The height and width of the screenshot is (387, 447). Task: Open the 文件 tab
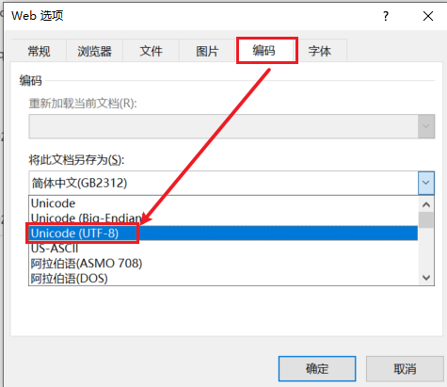point(151,51)
